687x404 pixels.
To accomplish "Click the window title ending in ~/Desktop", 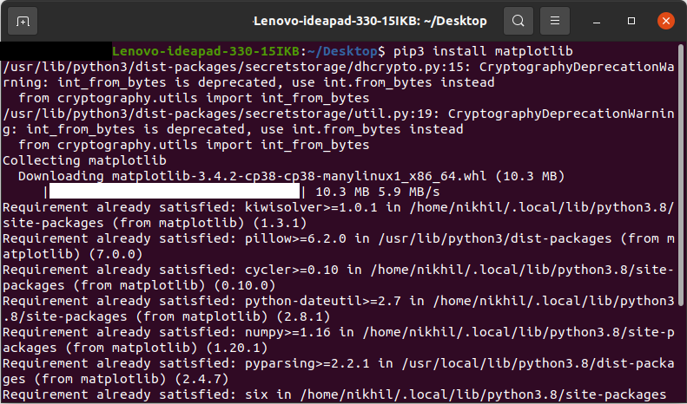I will [371, 21].
